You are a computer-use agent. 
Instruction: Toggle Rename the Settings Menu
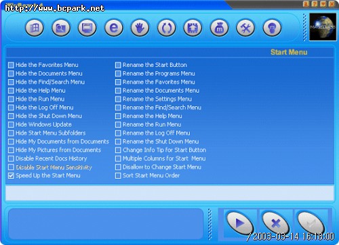pos(118,99)
